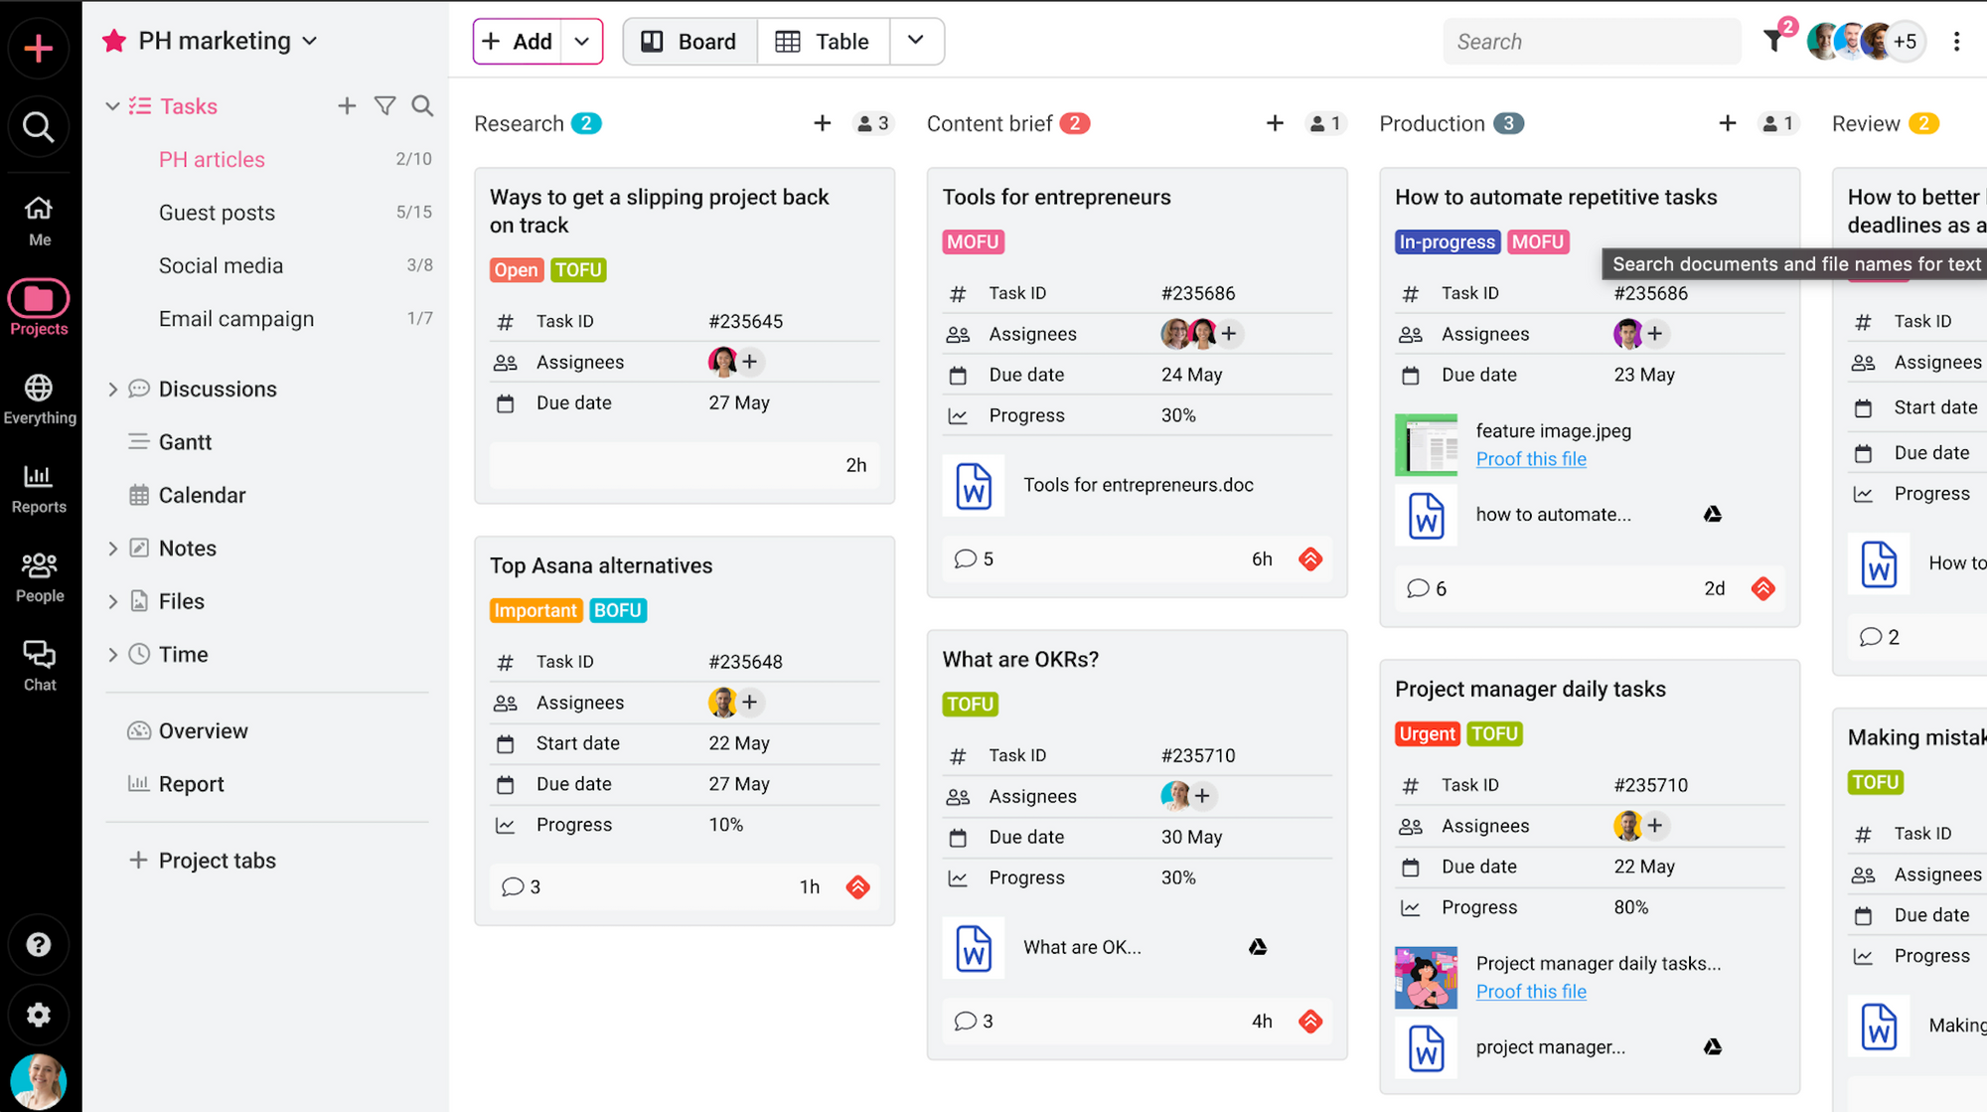Click the search icon in Tasks row
1987x1112 pixels.
pyautogui.click(x=422, y=105)
